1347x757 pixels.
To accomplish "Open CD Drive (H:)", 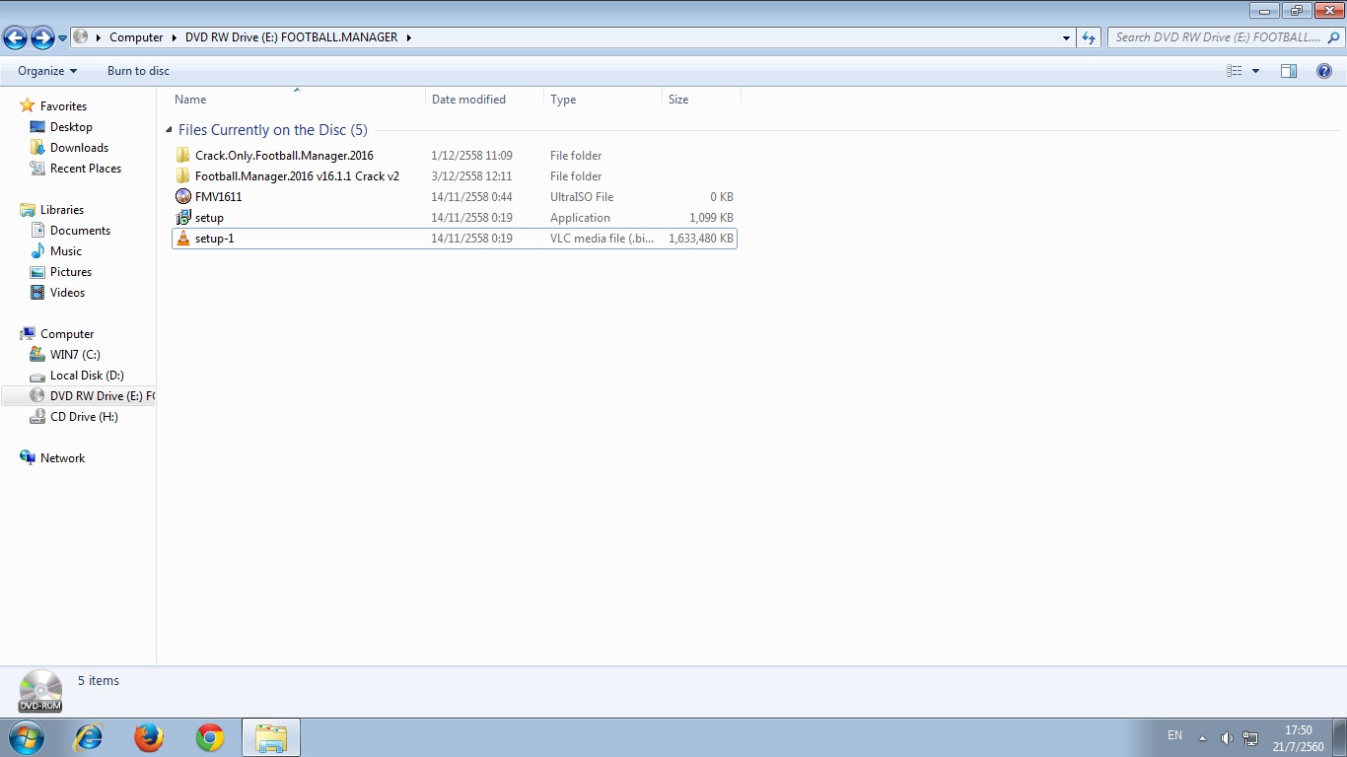I will pyautogui.click(x=84, y=417).
